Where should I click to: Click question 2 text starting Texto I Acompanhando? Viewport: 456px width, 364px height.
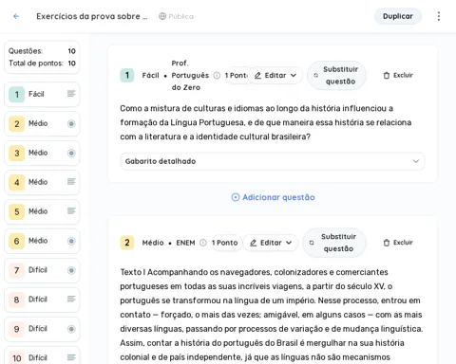(272, 316)
